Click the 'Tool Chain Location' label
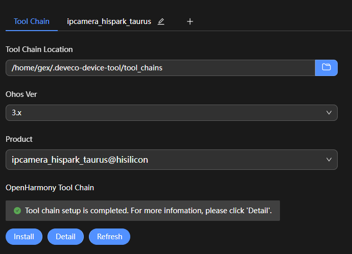 pos(39,49)
